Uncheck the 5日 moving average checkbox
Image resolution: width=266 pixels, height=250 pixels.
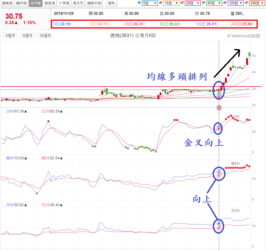(139, 3)
